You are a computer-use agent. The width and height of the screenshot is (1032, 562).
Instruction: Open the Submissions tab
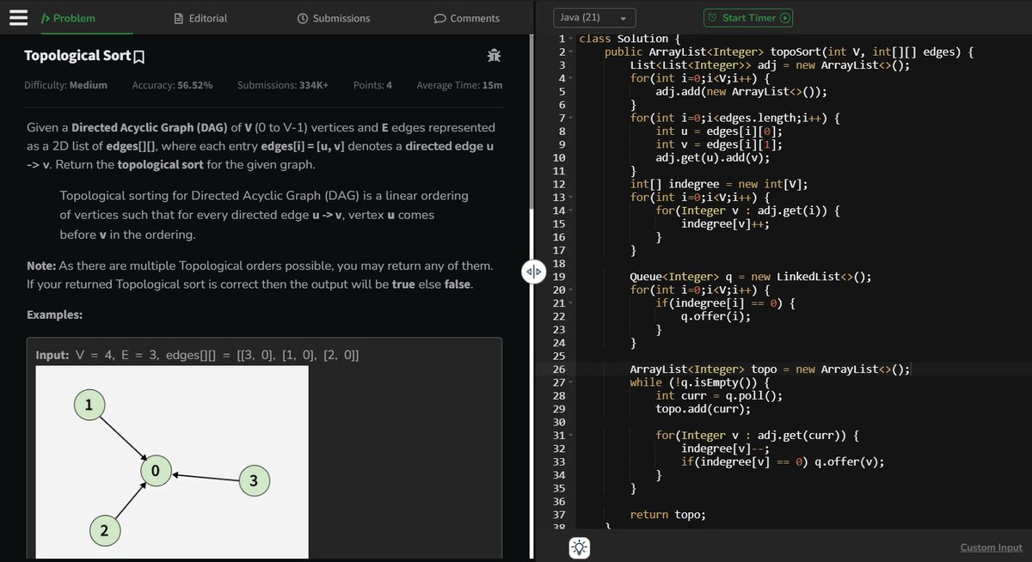click(x=334, y=18)
